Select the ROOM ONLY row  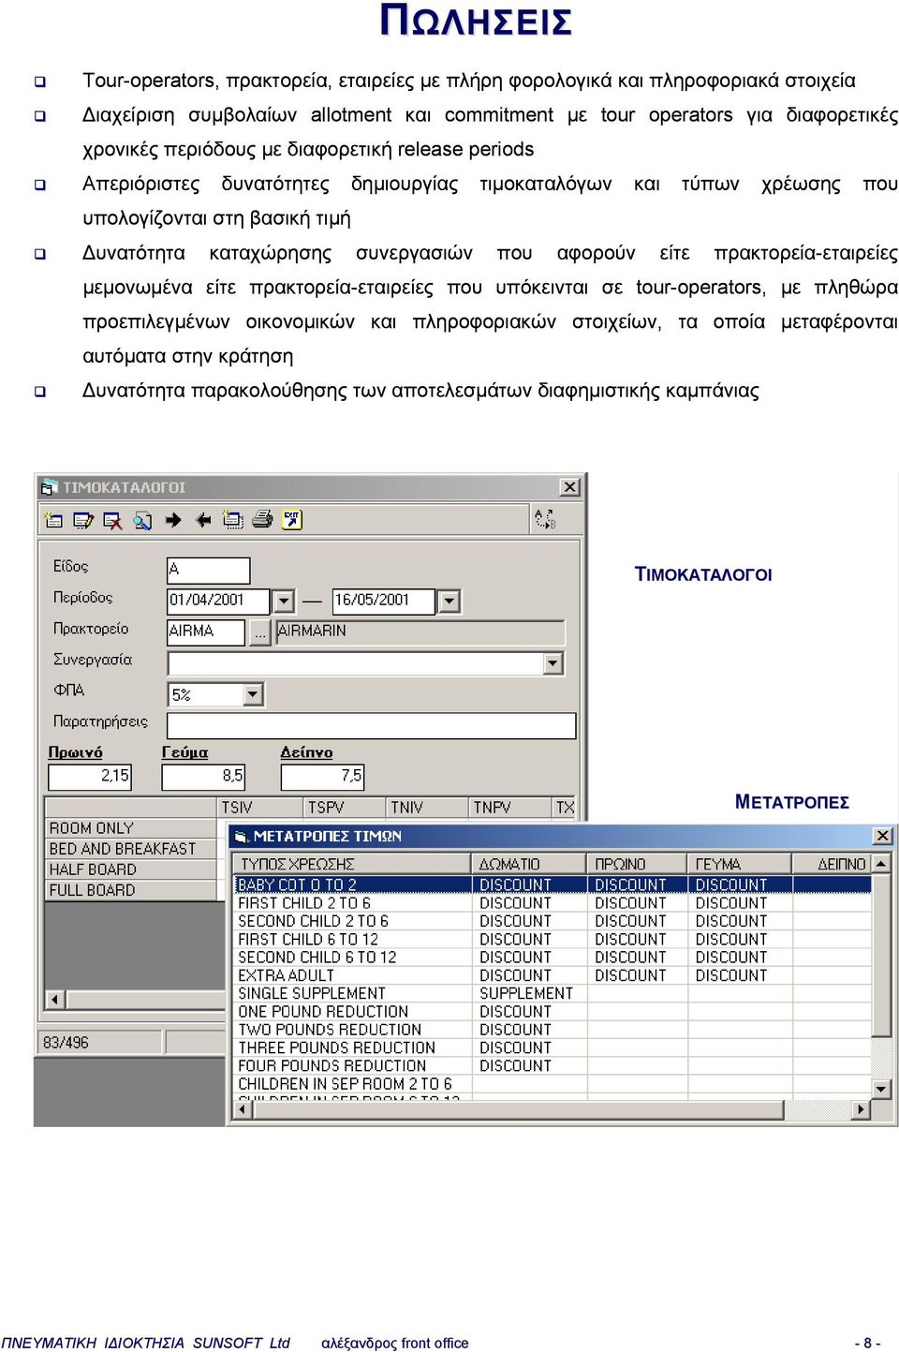pos(131,828)
